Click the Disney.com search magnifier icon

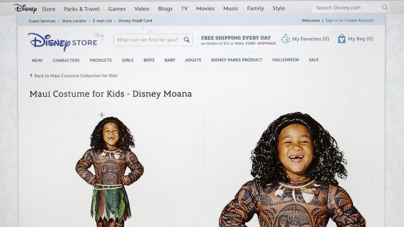pyautogui.click(x=385, y=8)
